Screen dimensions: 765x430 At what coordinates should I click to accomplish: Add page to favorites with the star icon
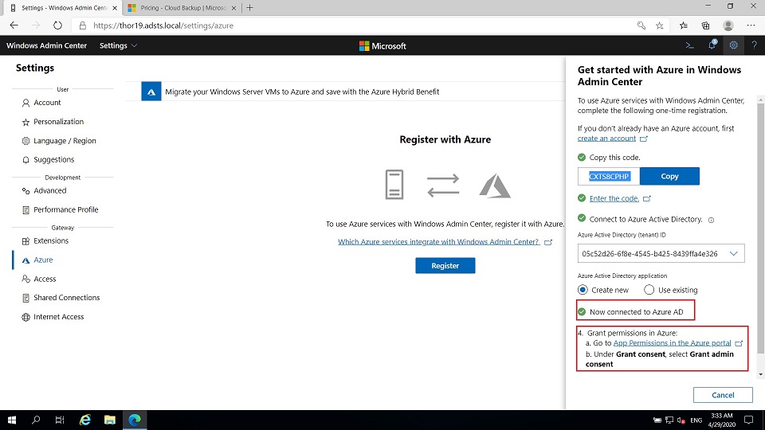660,25
